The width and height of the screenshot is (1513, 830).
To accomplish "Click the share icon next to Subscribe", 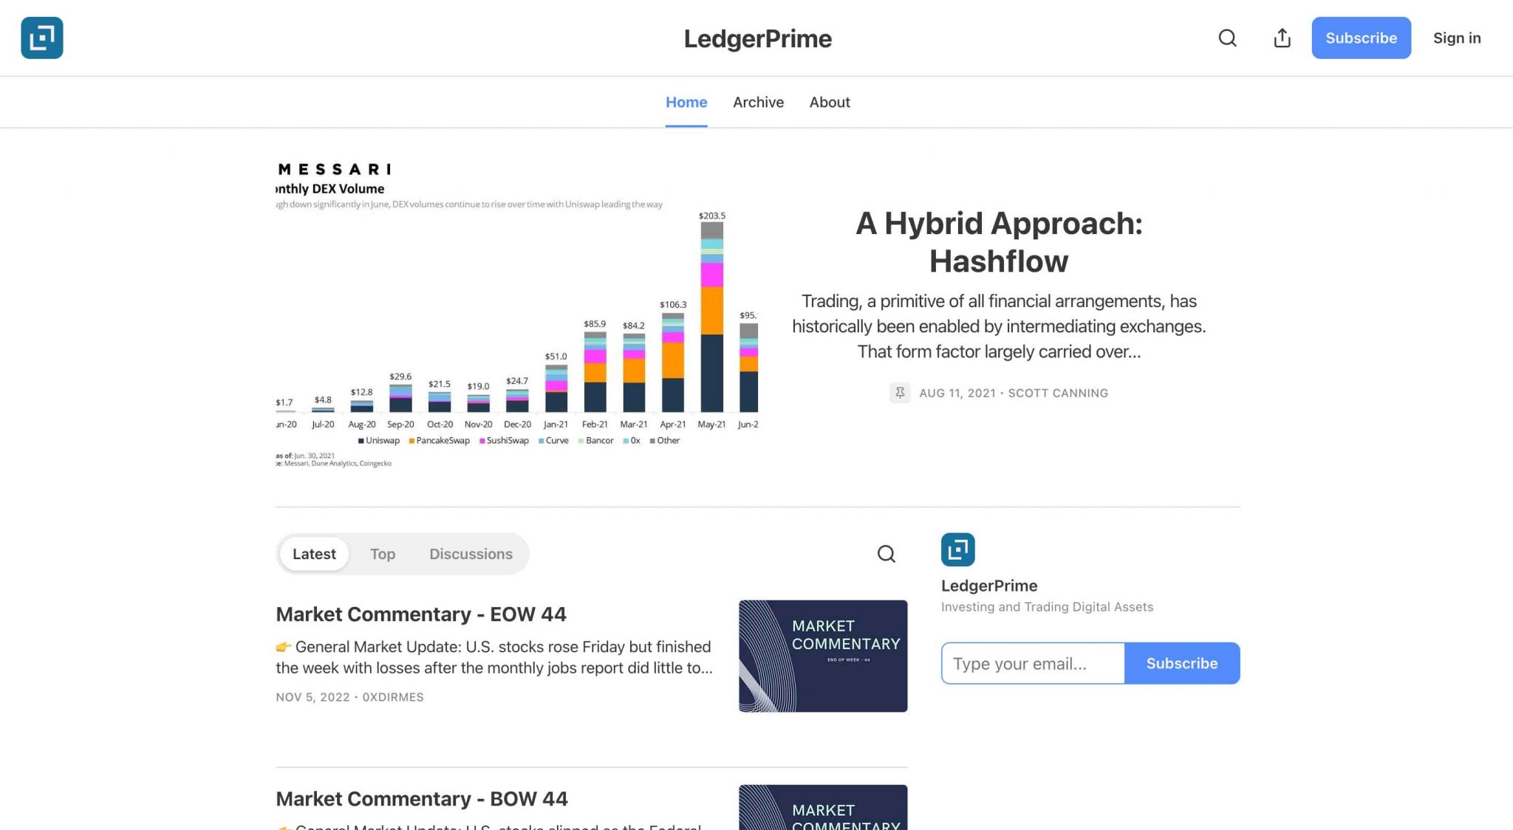I will tap(1282, 38).
